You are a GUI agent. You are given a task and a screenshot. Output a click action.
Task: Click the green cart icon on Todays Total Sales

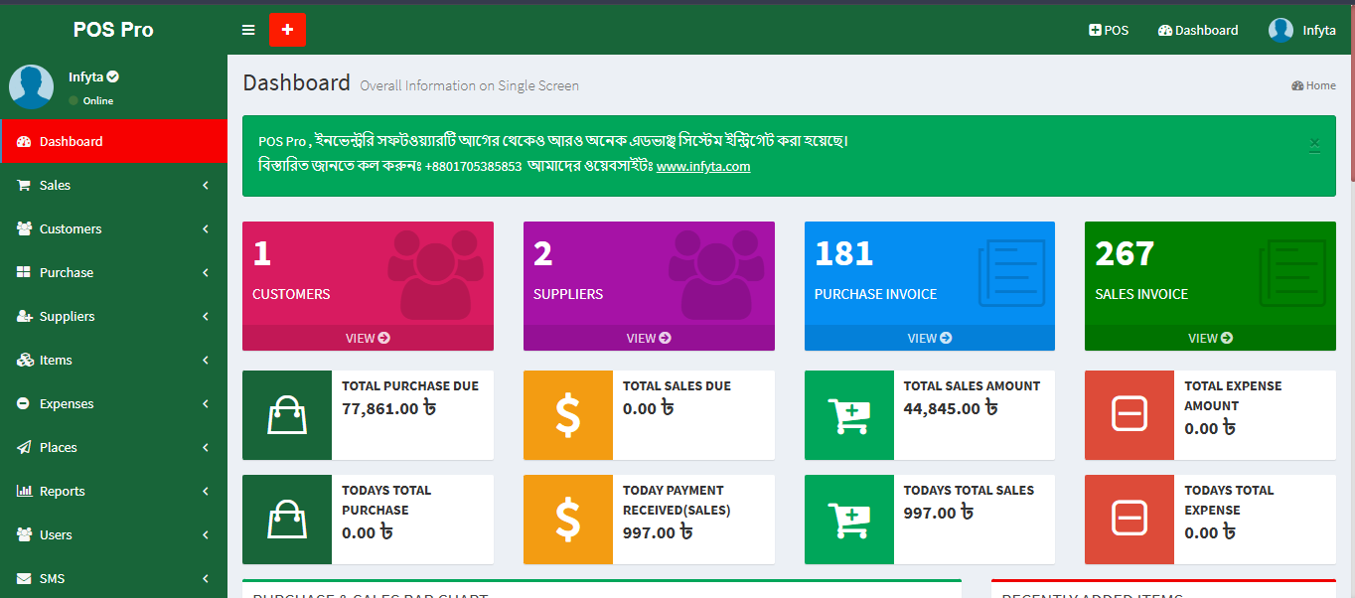click(x=848, y=520)
